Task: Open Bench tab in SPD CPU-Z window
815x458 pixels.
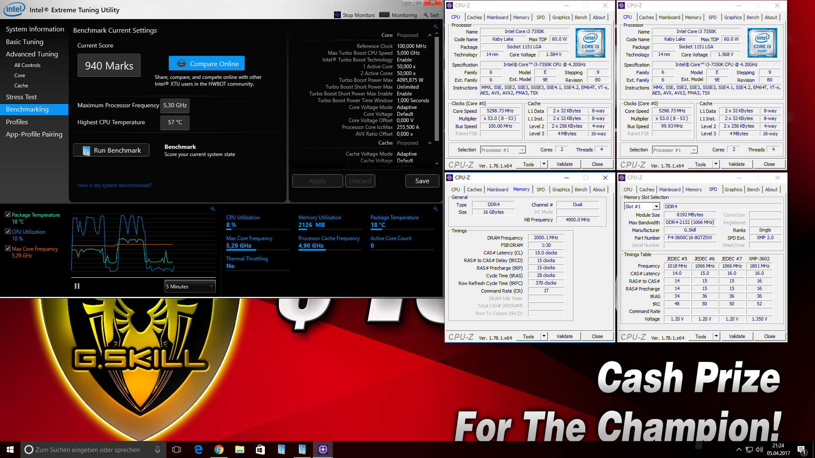Action: click(x=753, y=190)
